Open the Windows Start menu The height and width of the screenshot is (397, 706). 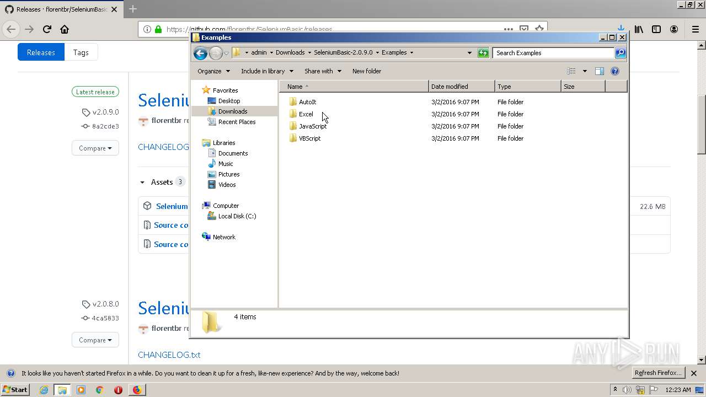pyautogui.click(x=15, y=390)
